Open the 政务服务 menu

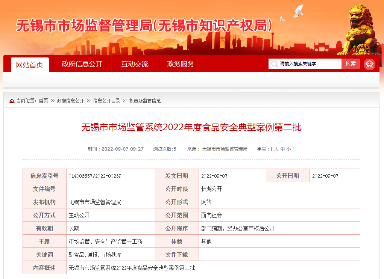tap(181, 64)
